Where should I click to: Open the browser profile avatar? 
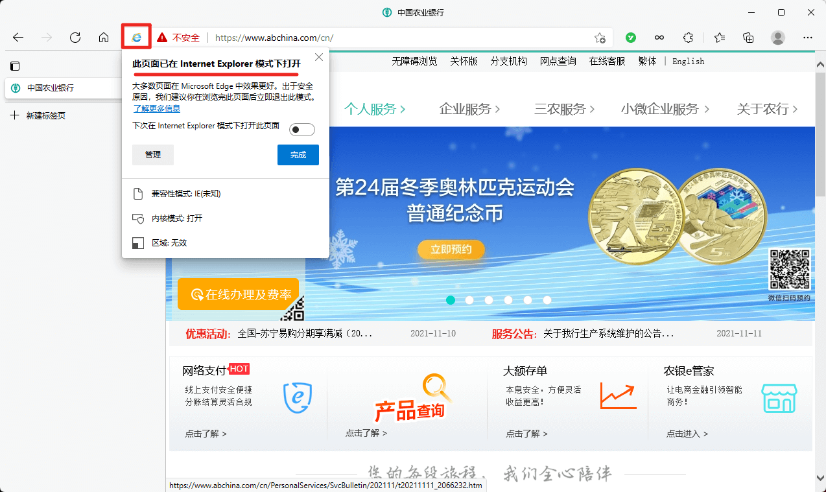click(x=777, y=38)
